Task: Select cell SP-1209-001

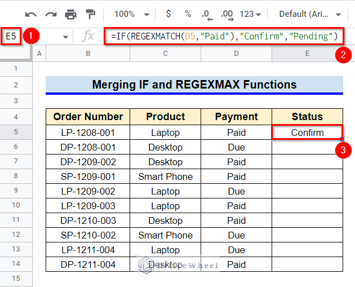Action: 88,176
